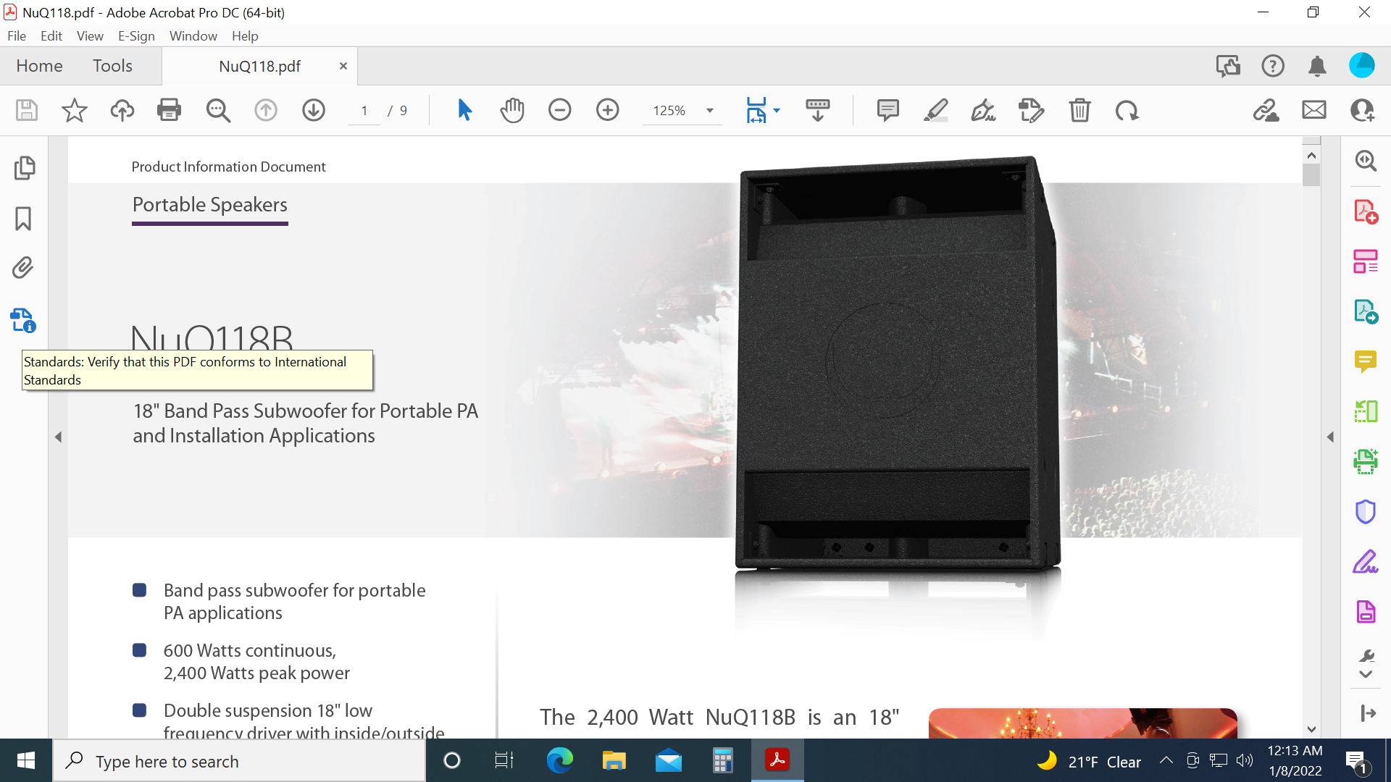Viewport: 1391px width, 782px height.
Task: Open Page Thumbnails in the left panel
Action: (x=25, y=167)
